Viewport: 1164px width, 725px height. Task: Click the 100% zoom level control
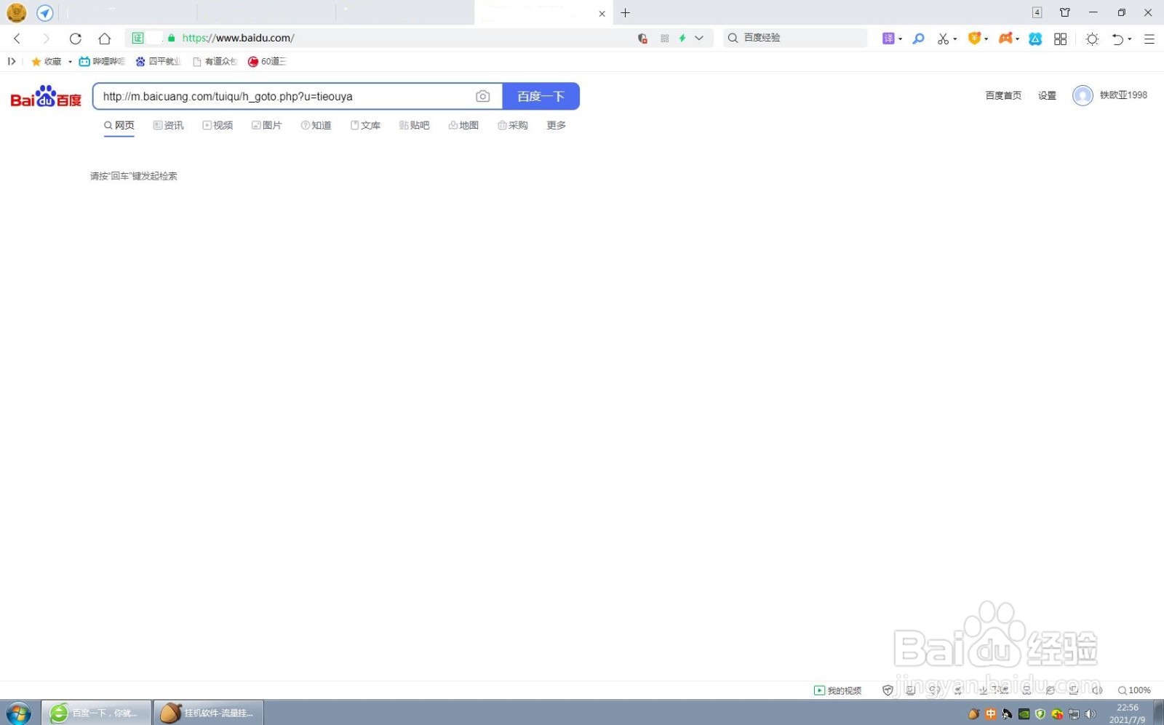(x=1134, y=690)
